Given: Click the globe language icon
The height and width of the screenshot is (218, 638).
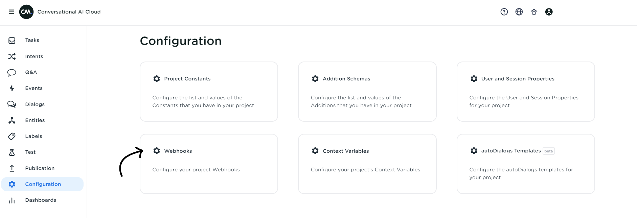Looking at the screenshot, I should [519, 12].
